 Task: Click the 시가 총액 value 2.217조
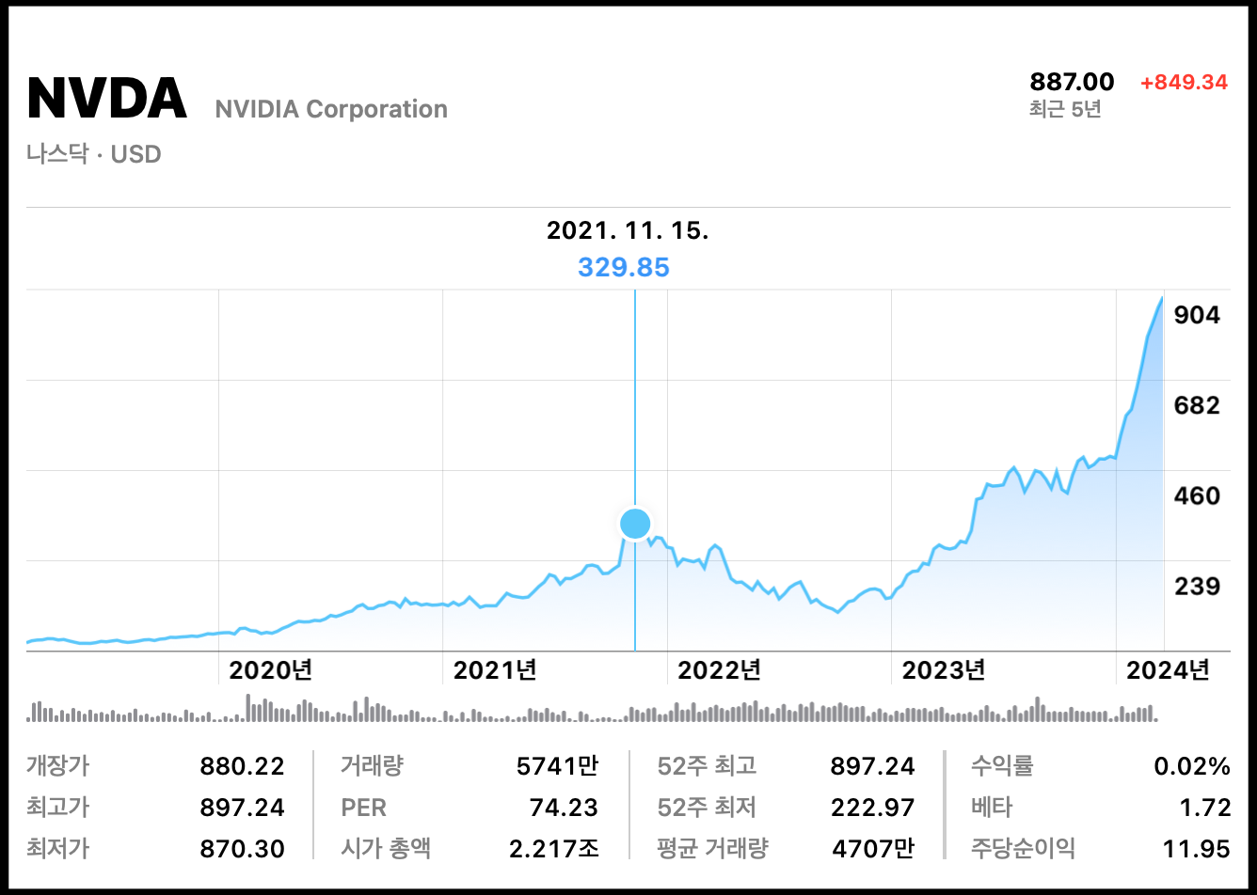(x=553, y=849)
